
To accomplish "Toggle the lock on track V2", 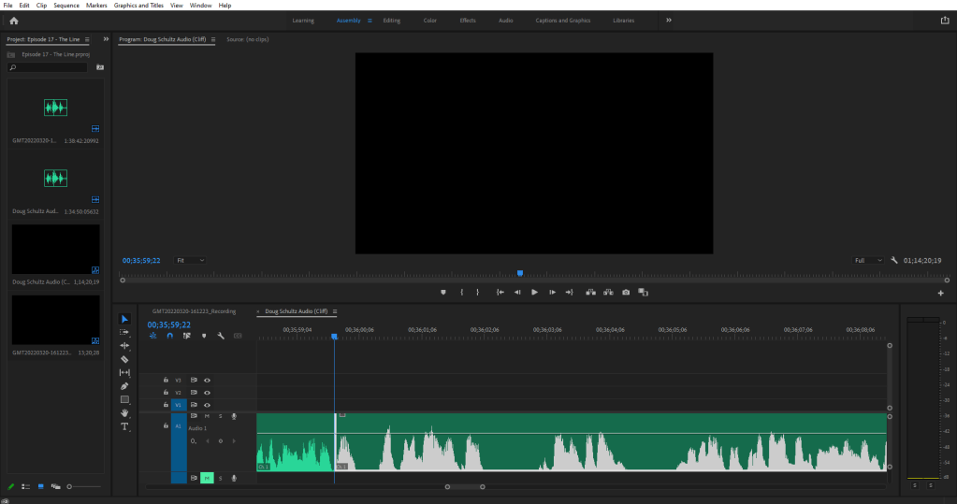I will (x=166, y=393).
